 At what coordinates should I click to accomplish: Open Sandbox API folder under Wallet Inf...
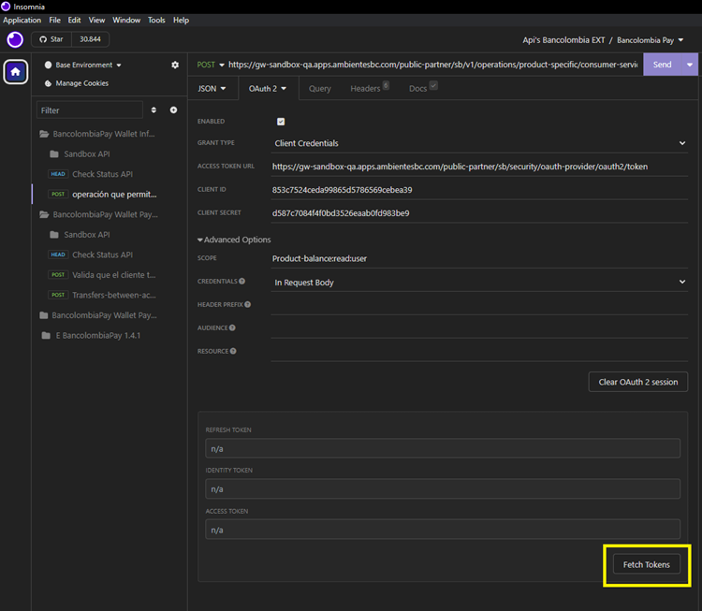pyautogui.click(x=80, y=154)
